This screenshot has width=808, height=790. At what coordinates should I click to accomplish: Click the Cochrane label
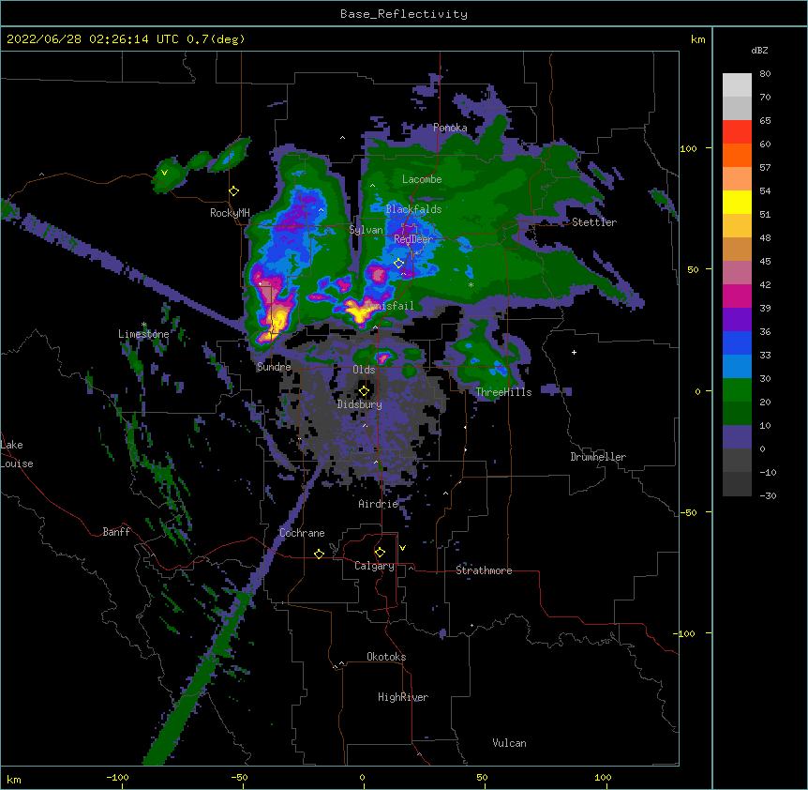(x=302, y=533)
